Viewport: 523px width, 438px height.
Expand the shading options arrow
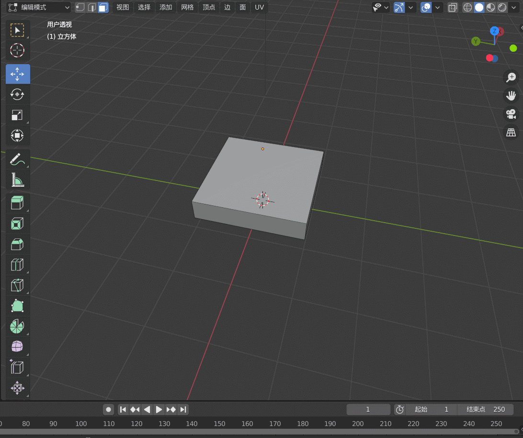(x=513, y=7)
